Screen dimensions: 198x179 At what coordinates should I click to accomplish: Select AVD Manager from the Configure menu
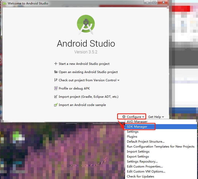(x=161, y=121)
